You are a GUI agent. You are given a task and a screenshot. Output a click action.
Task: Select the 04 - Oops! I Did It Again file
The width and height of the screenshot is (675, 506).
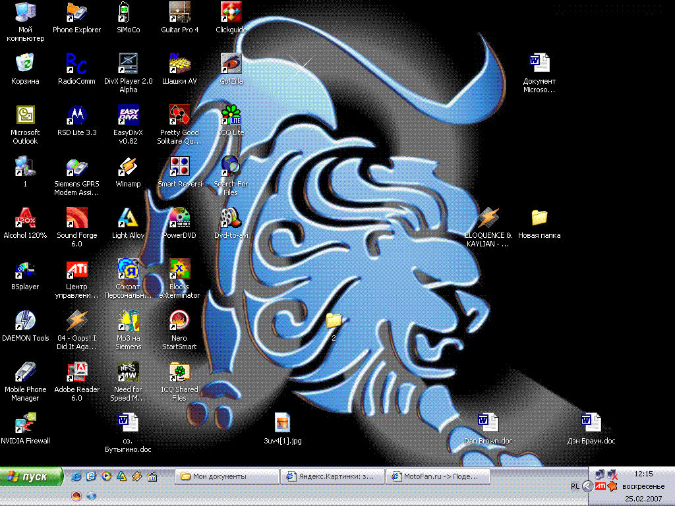pyautogui.click(x=76, y=321)
